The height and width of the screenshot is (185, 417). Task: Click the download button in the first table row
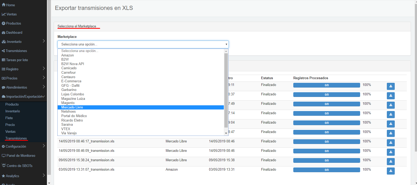point(391,86)
